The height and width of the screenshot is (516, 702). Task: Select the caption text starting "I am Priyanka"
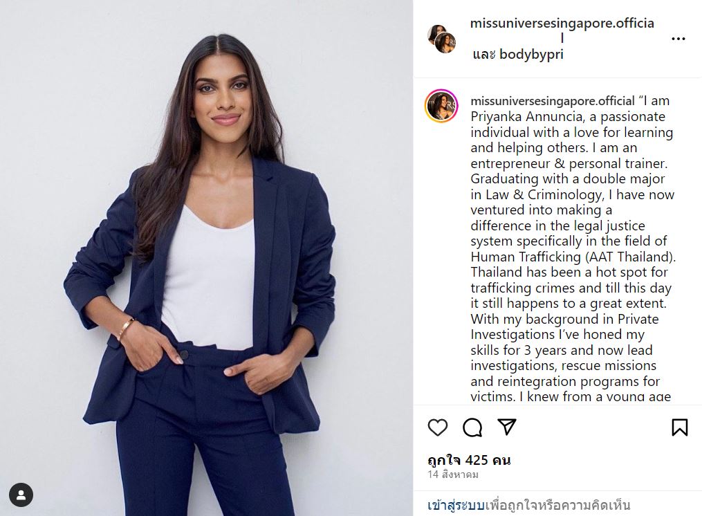[573, 248]
